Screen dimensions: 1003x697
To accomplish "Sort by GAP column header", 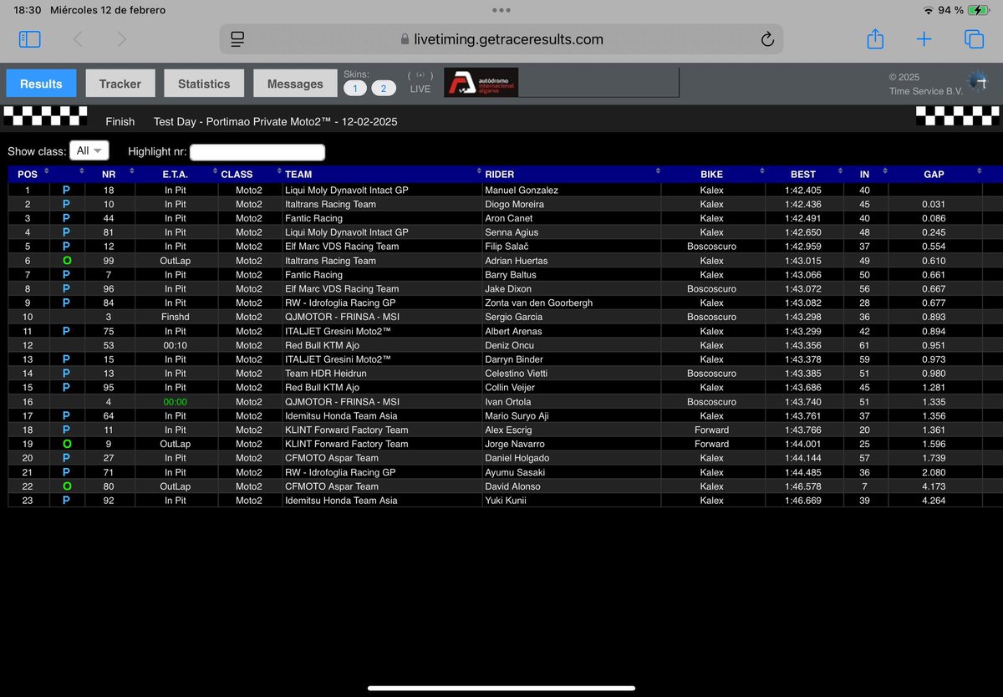I will click(934, 174).
